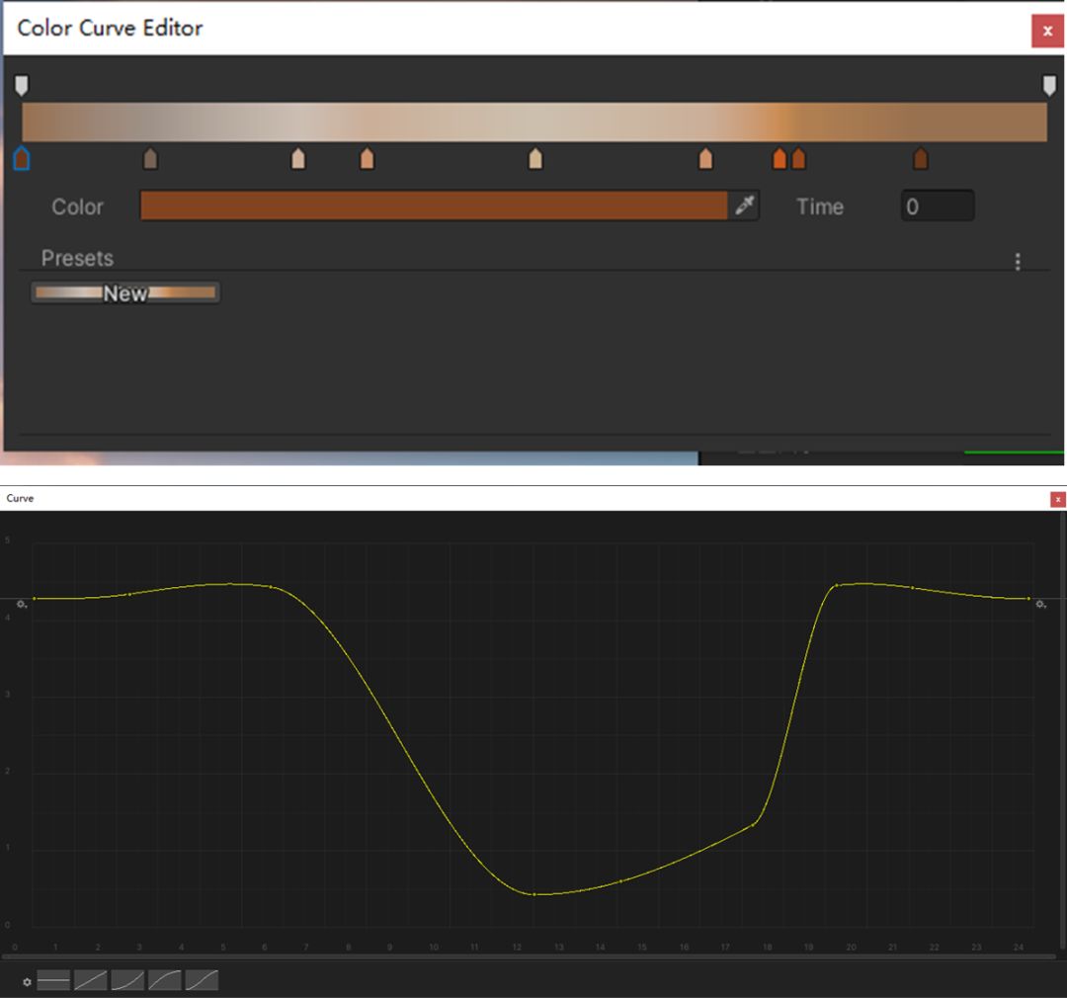Image resolution: width=1067 pixels, height=998 pixels.
Task: Load the gradient preset labeled New
Action: click(125, 292)
